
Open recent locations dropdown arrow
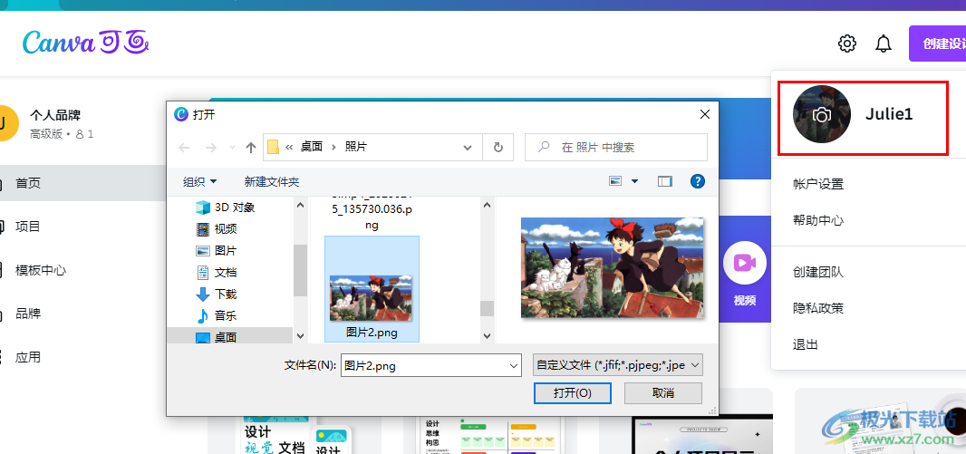[x=232, y=147]
